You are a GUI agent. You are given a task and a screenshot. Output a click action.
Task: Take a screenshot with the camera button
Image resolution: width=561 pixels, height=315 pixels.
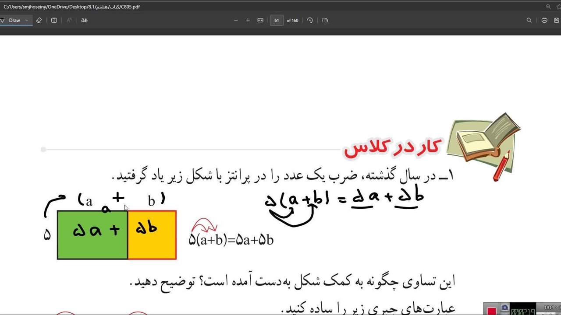[x=504, y=308]
